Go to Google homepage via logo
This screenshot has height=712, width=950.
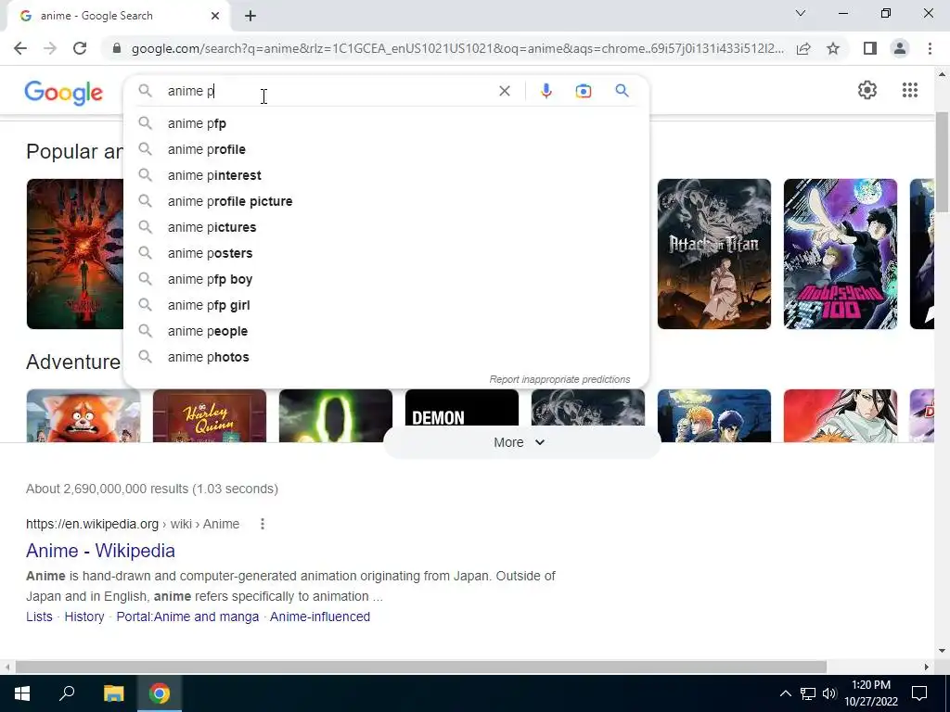[64, 93]
